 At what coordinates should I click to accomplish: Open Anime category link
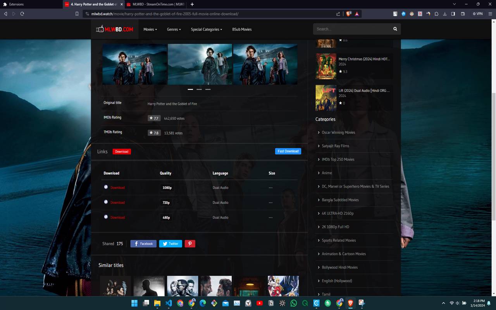327,173
